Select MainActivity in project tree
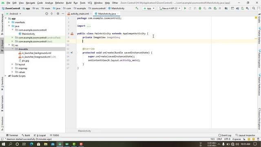 [x=28, y=33]
